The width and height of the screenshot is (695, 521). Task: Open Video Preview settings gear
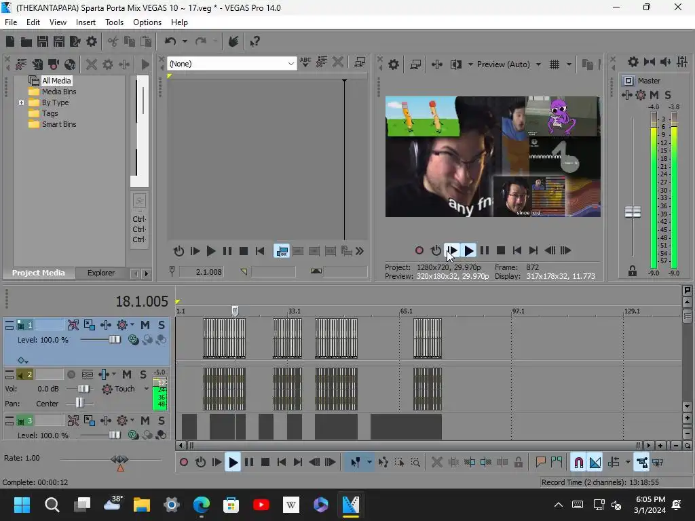394,64
